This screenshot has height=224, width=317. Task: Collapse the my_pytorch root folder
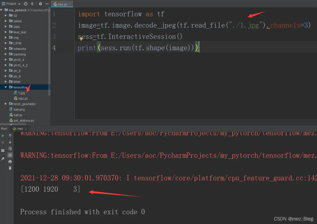tap(1, 10)
